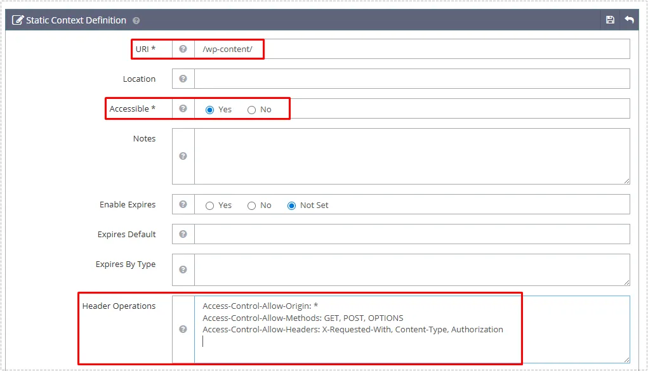Save the static context configuration
Viewport: 648px width, 371px height.
click(610, 20)
